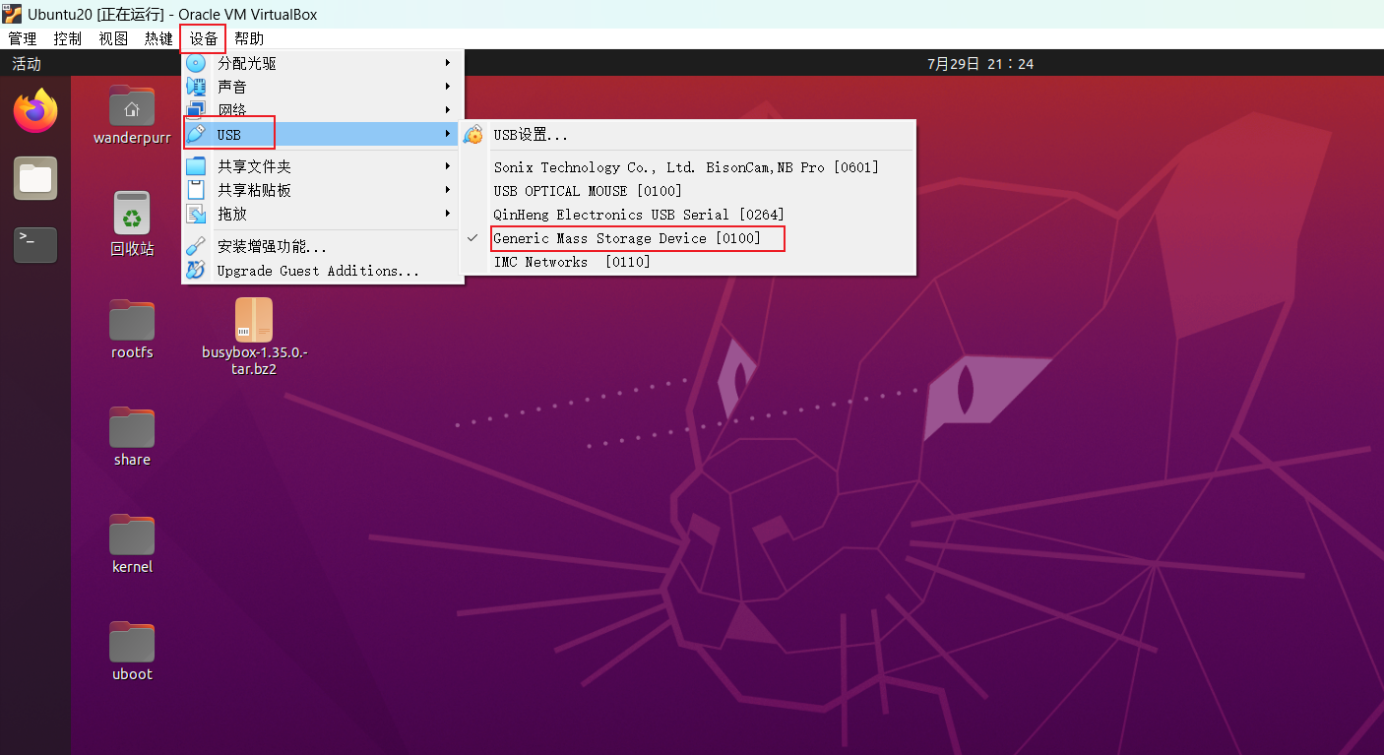The image size is (1384, 755).
Task: Open the Terminal from the dock
Action: tap(35, 245)
